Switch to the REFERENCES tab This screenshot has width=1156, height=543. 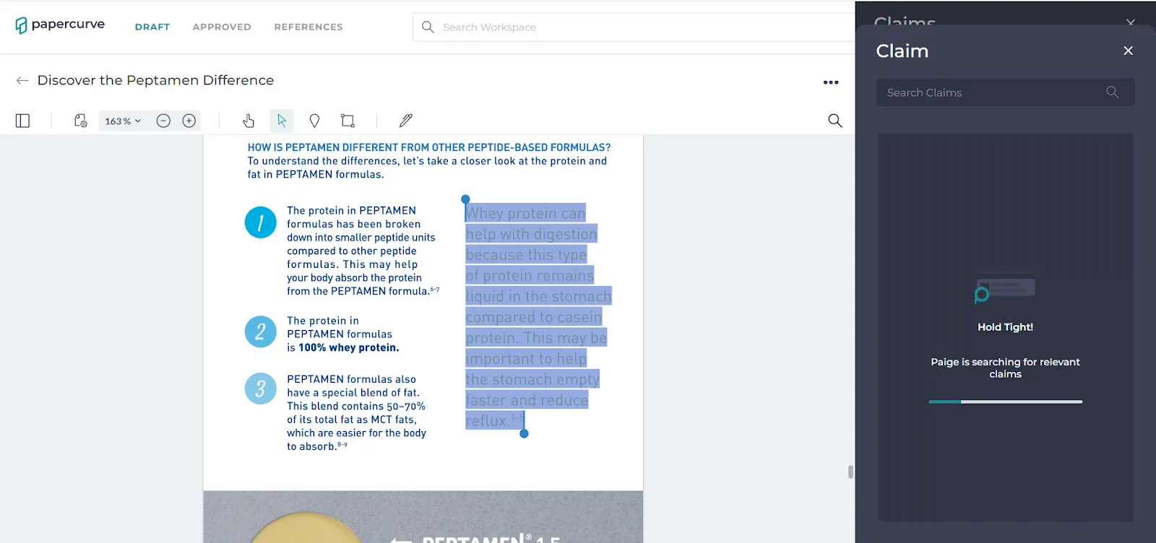tap(309, 27)
